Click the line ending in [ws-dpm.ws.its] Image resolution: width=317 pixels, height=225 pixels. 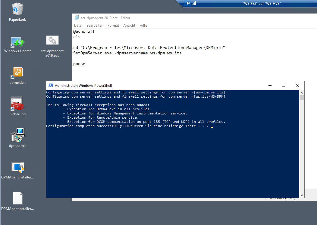pos(136,92)
